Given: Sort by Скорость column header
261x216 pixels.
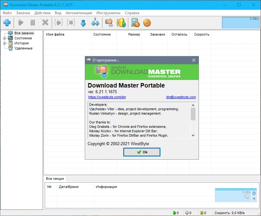Looking at the screenshot, I should click(200, 34).
